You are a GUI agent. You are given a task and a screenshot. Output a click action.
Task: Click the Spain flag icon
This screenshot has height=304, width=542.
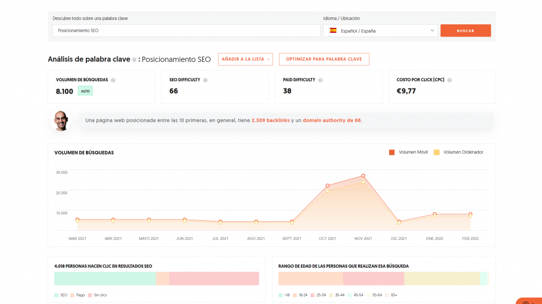pyautogui.click(x=333, y=30)
